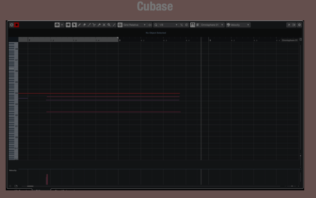Toggle Auto-Scroll button

tap(57, 25)
